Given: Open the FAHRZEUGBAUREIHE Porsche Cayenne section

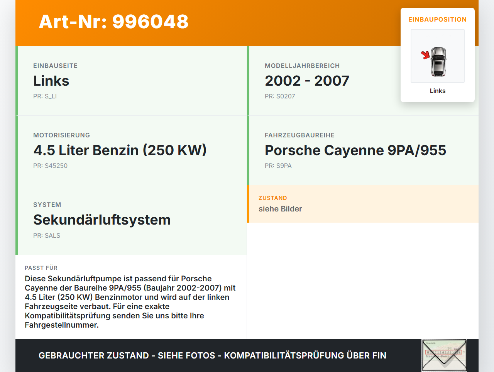Looking at the screenshot, I should pos(355,150).
